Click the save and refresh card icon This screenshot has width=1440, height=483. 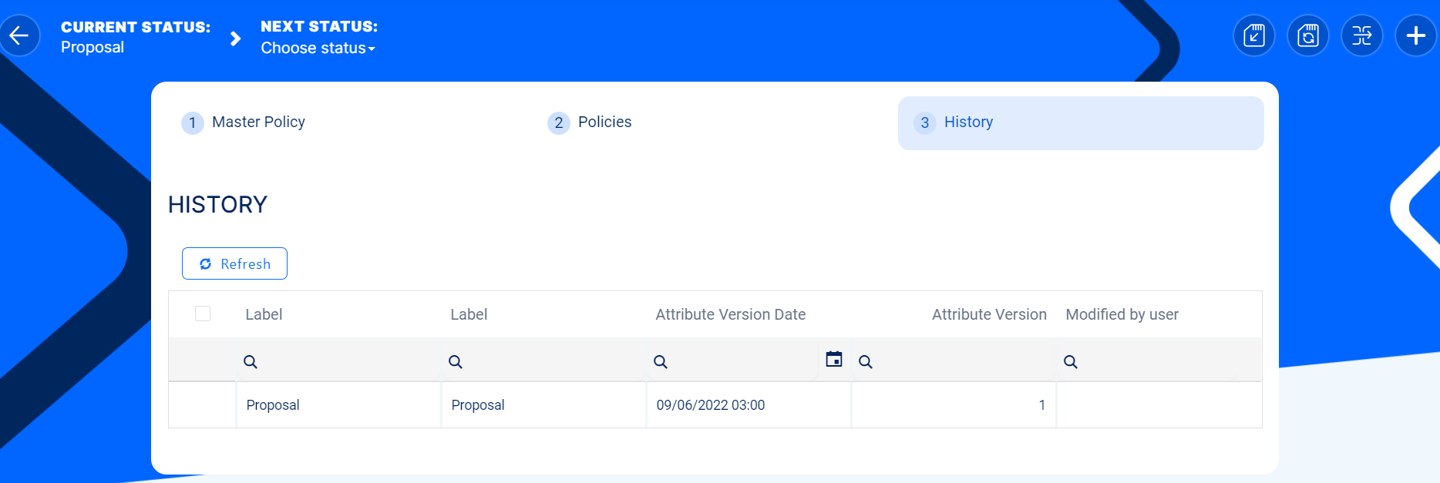point(1307,35)
